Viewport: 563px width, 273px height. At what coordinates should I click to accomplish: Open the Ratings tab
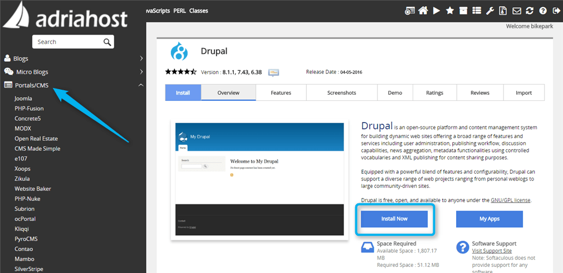click(434, 92)
